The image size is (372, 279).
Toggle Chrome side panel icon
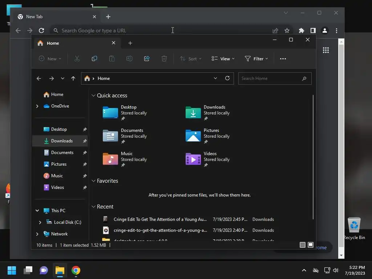pos(313,31)
